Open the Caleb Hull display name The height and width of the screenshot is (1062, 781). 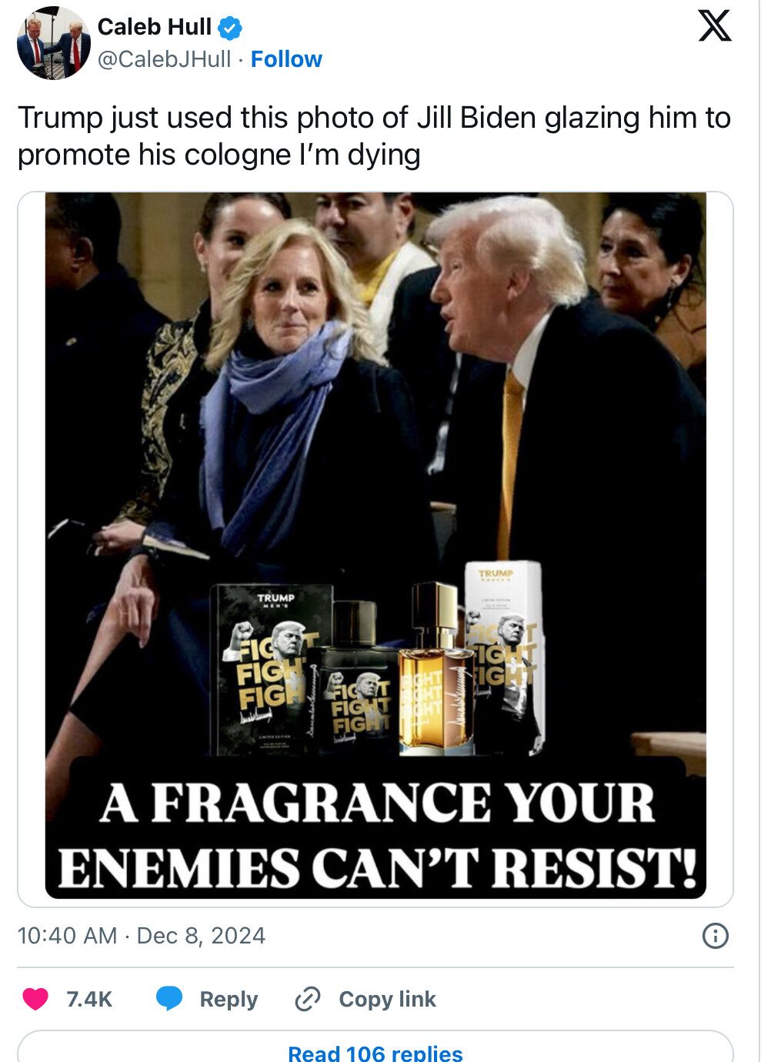[x=154, y=27]
